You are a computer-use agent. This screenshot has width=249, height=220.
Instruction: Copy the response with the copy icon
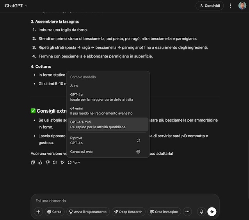click(x=33, y=162)
